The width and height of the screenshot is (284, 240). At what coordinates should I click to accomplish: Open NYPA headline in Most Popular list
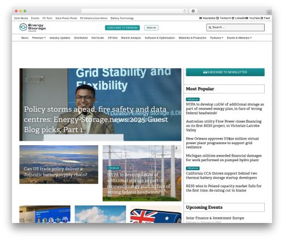(x=225, y=108)
